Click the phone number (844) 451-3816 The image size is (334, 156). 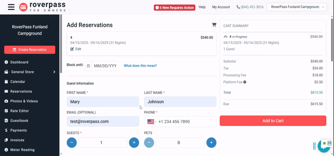250,7
